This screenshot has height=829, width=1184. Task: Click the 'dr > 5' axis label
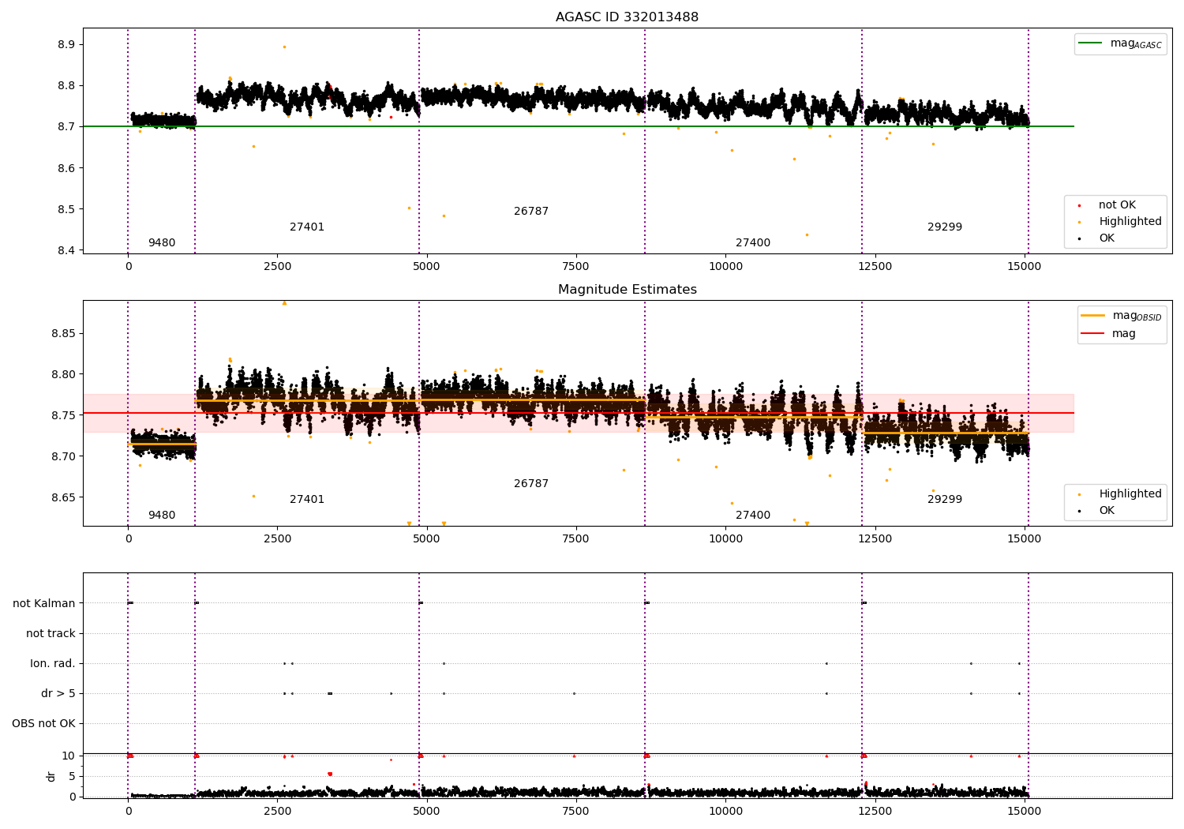(58, 693)
